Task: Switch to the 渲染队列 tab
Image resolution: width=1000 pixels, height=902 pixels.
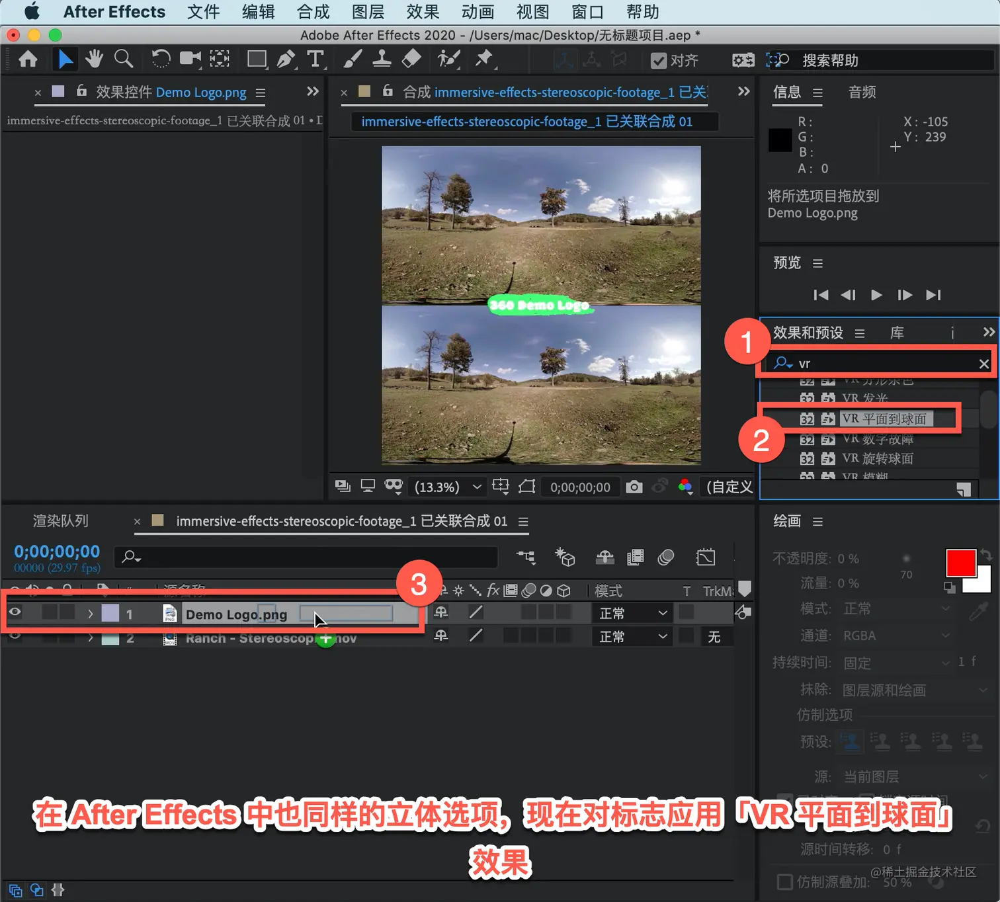Action: [60, 521]
